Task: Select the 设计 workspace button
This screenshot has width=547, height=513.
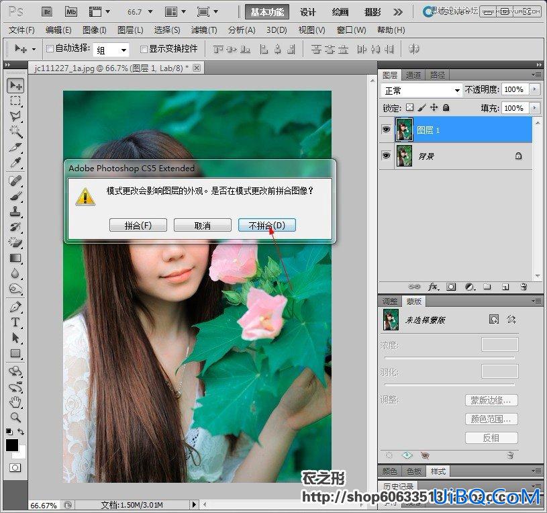Action: pyautogui.click(x=307, y=12)
